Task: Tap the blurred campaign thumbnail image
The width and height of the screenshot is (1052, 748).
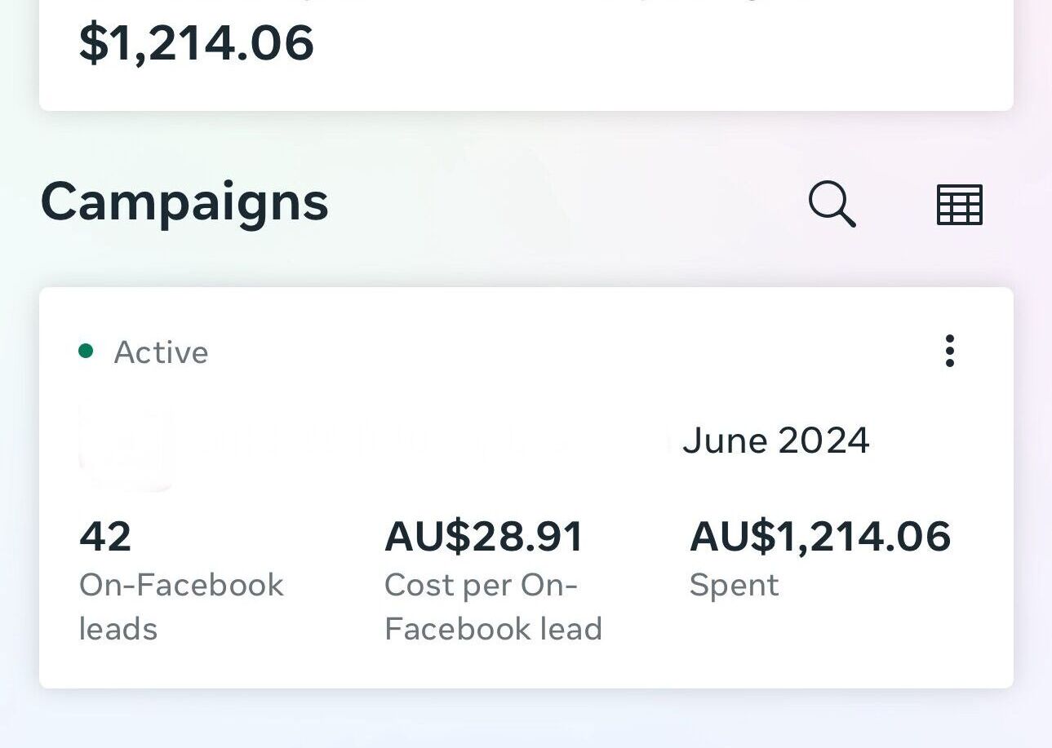Action: click(x=126, y=445)
